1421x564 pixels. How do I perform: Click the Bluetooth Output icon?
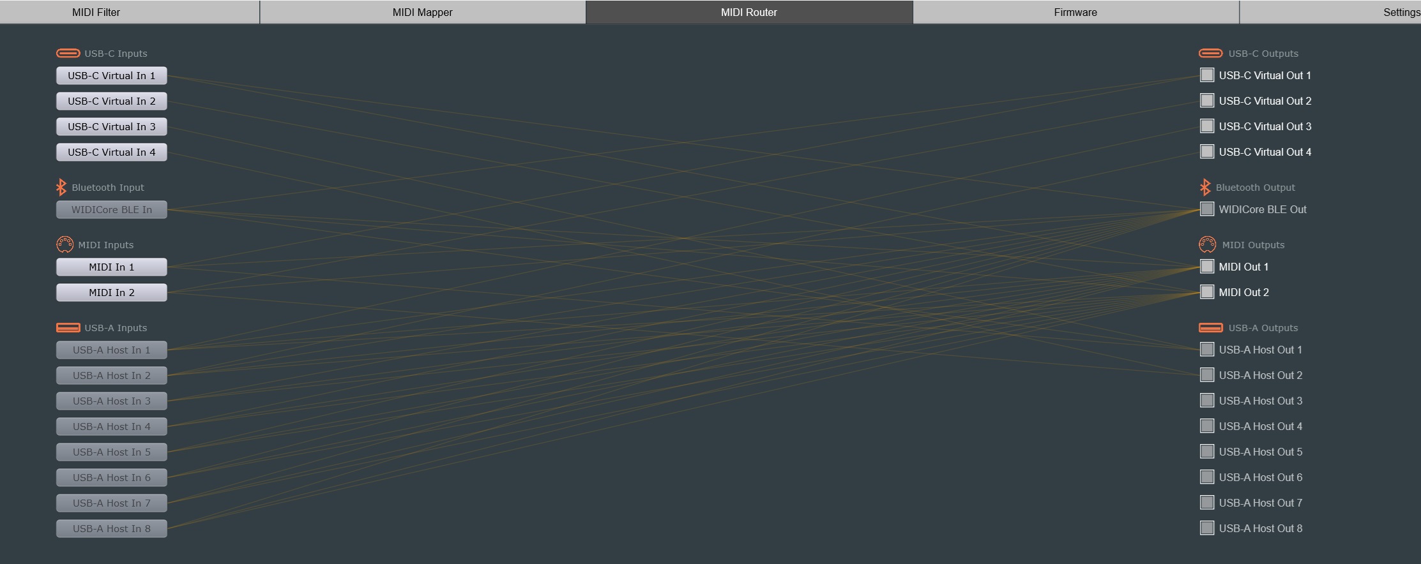[x=1204, y=187]
